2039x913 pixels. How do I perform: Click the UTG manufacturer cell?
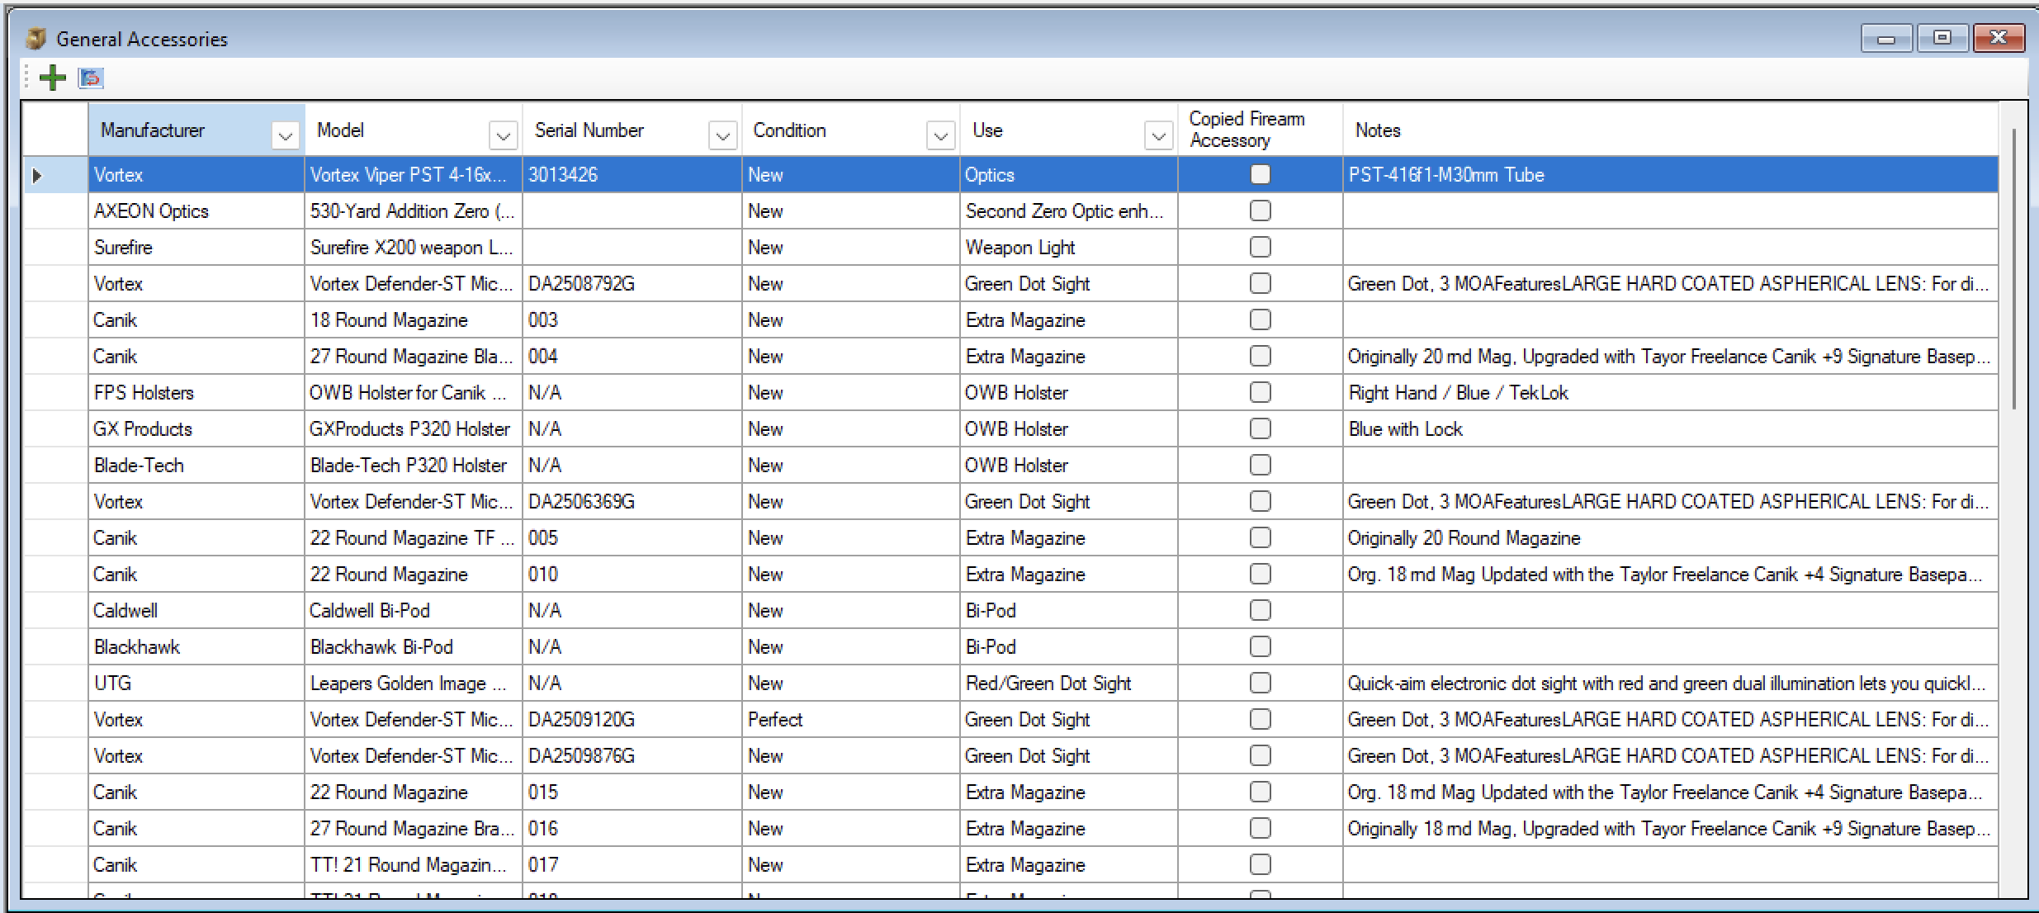[196, 683]
